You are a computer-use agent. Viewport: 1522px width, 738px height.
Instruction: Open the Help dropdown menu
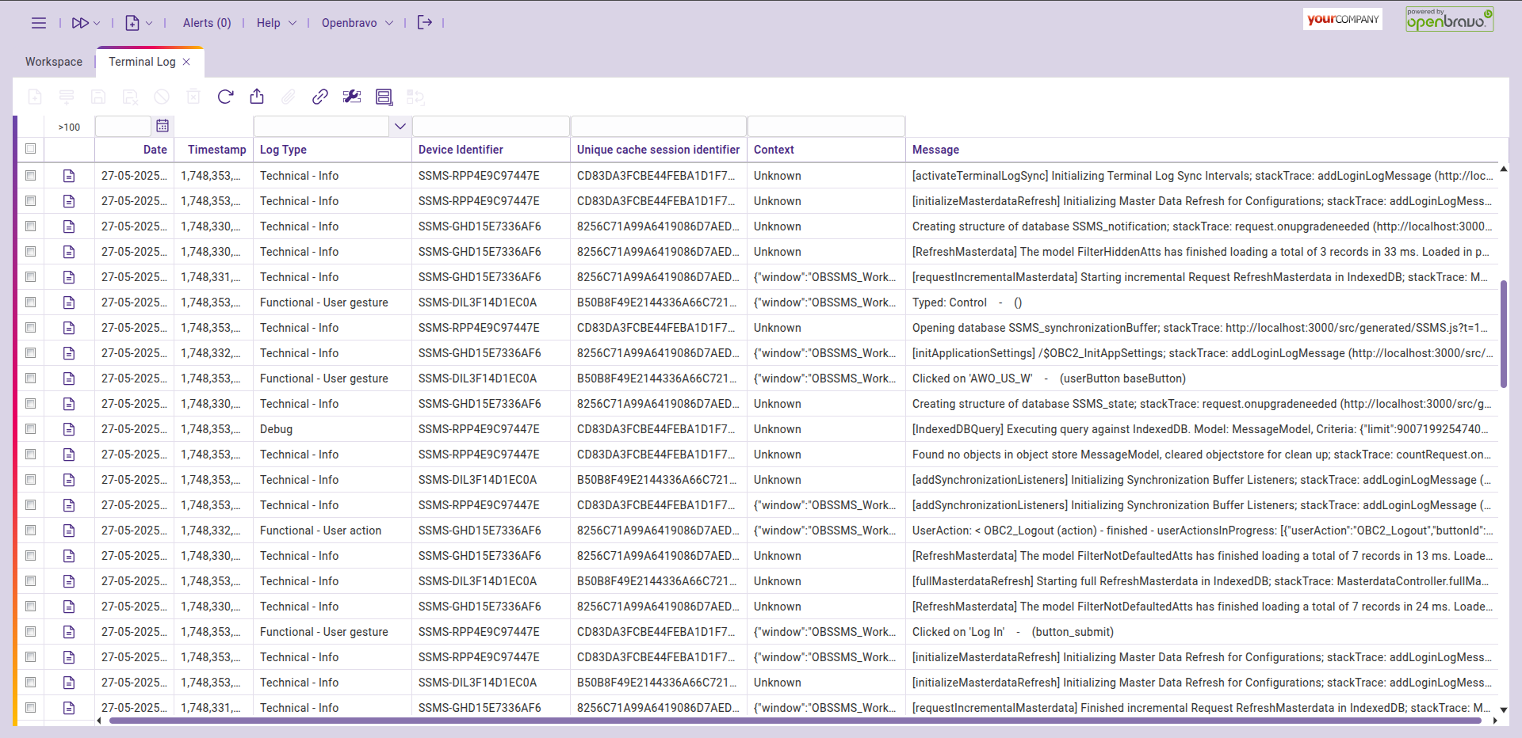pos(276,23)
